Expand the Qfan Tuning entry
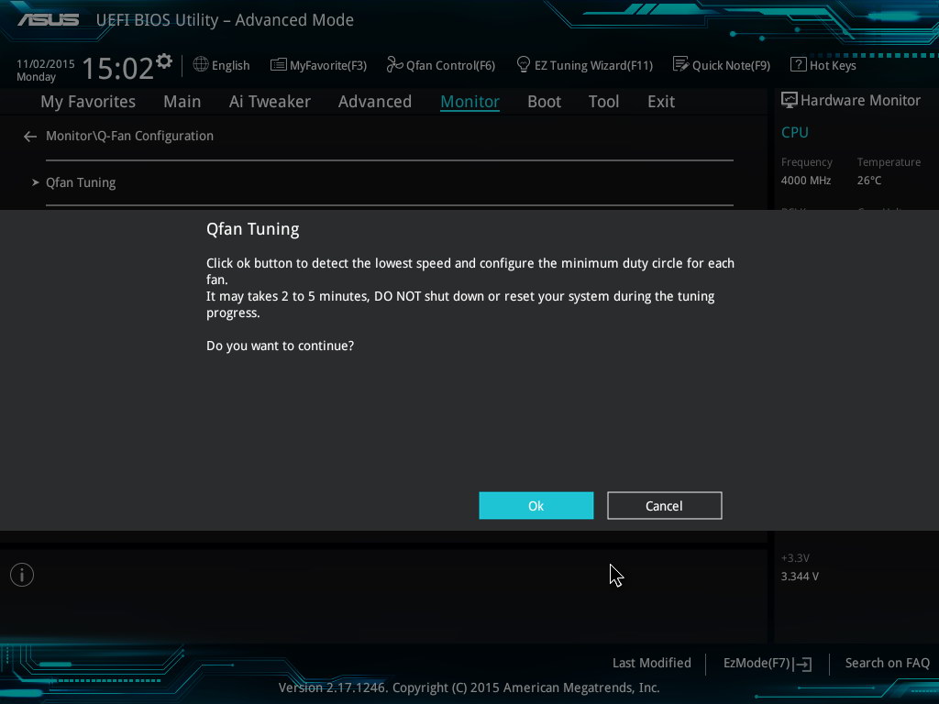Image resolution: width=939 pixels, height=704 pixels. 81,182
